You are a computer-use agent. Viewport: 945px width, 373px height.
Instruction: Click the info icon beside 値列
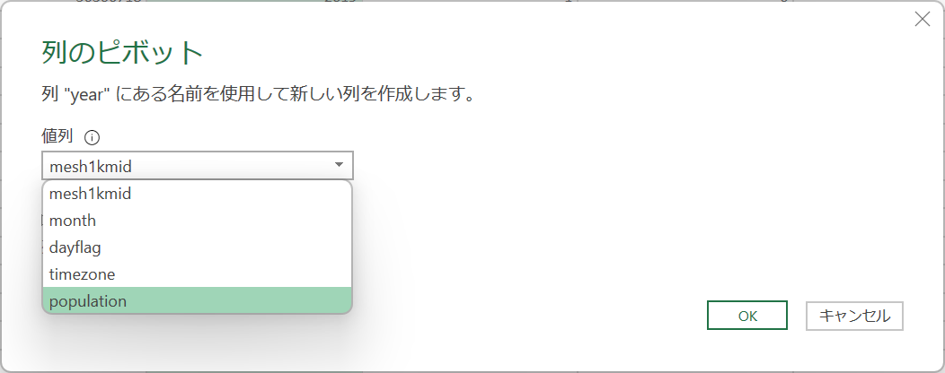click(92, 138)
